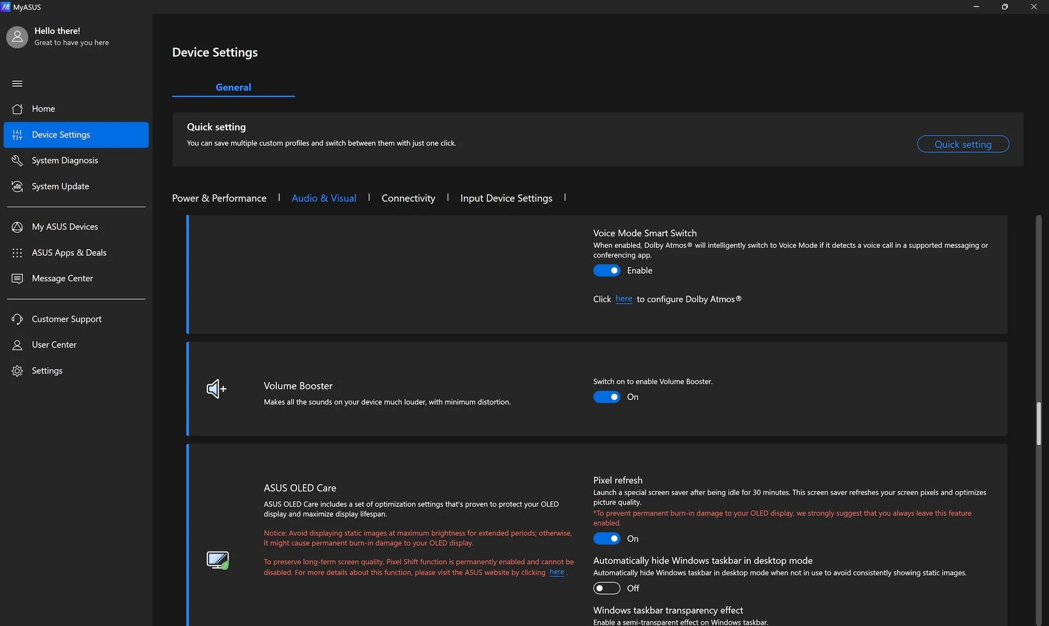Open Customer Support page
This screenshot has width=1049, height=626.
(x=76, y=319)
